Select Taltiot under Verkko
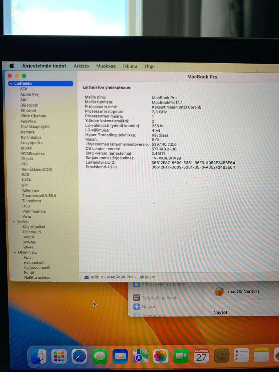279x372 pixels. click(x=29, y=237)
